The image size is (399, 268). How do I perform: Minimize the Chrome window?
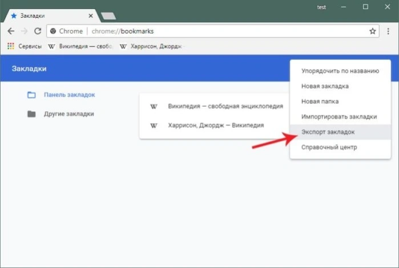pyautogui.click(x=344, y=7)
